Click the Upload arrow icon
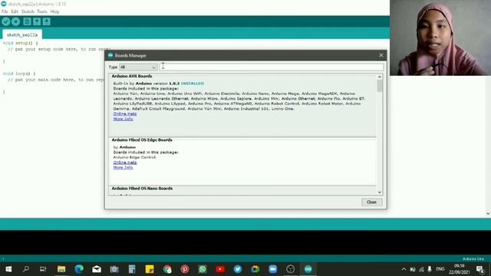491x276 pixels. 15,21
